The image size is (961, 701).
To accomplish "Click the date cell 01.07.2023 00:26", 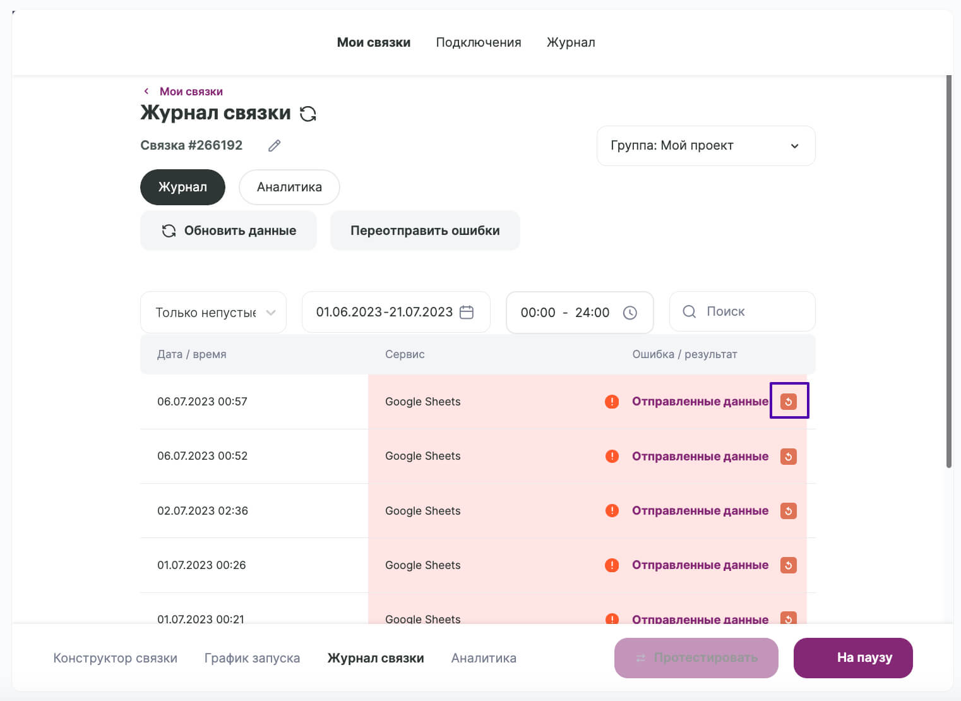I will point(201,565).
